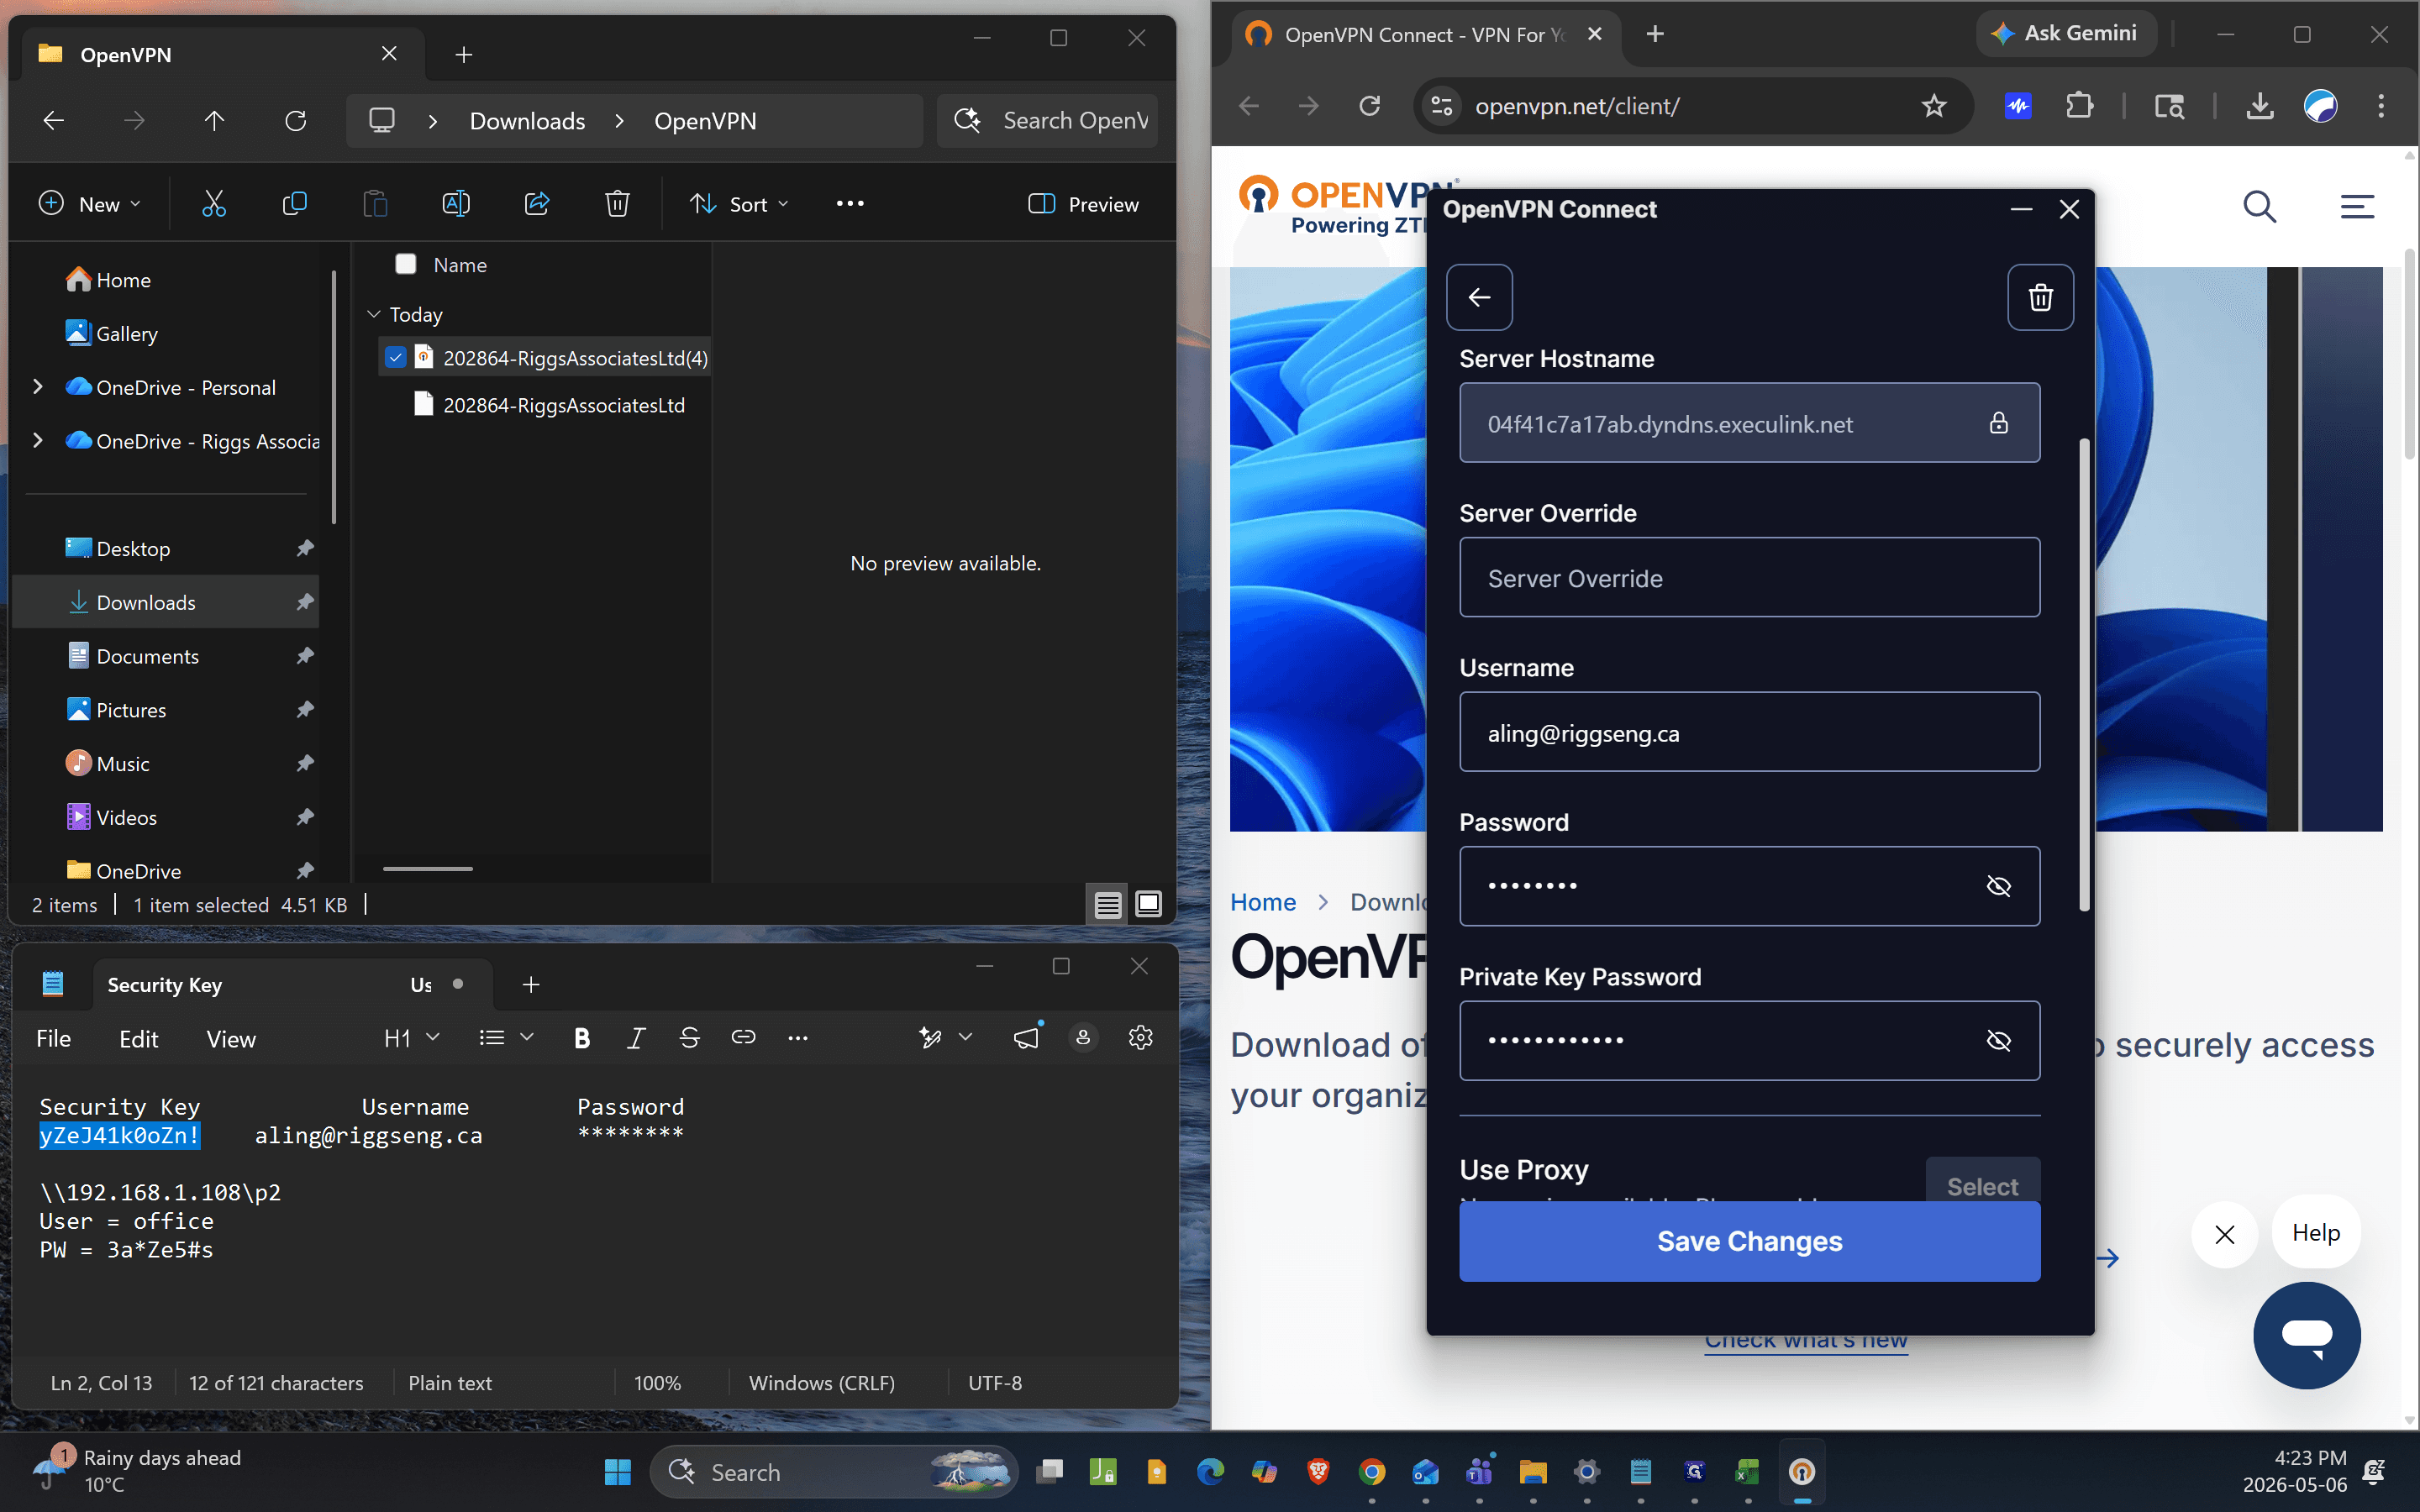Reveal the Password field with its eye icon
This screenshot has width=2420, height=1512.
[x=1998, y=886]
